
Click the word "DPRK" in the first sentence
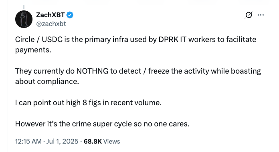pos(168,40)
